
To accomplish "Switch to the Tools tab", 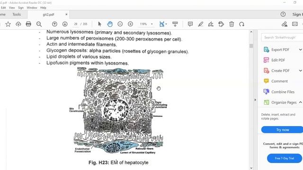I will click(17, 15).
